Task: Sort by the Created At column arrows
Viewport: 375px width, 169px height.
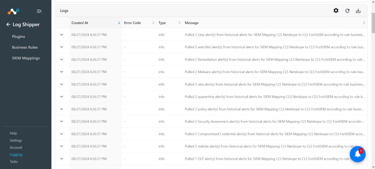Action: tap(119, 23)
